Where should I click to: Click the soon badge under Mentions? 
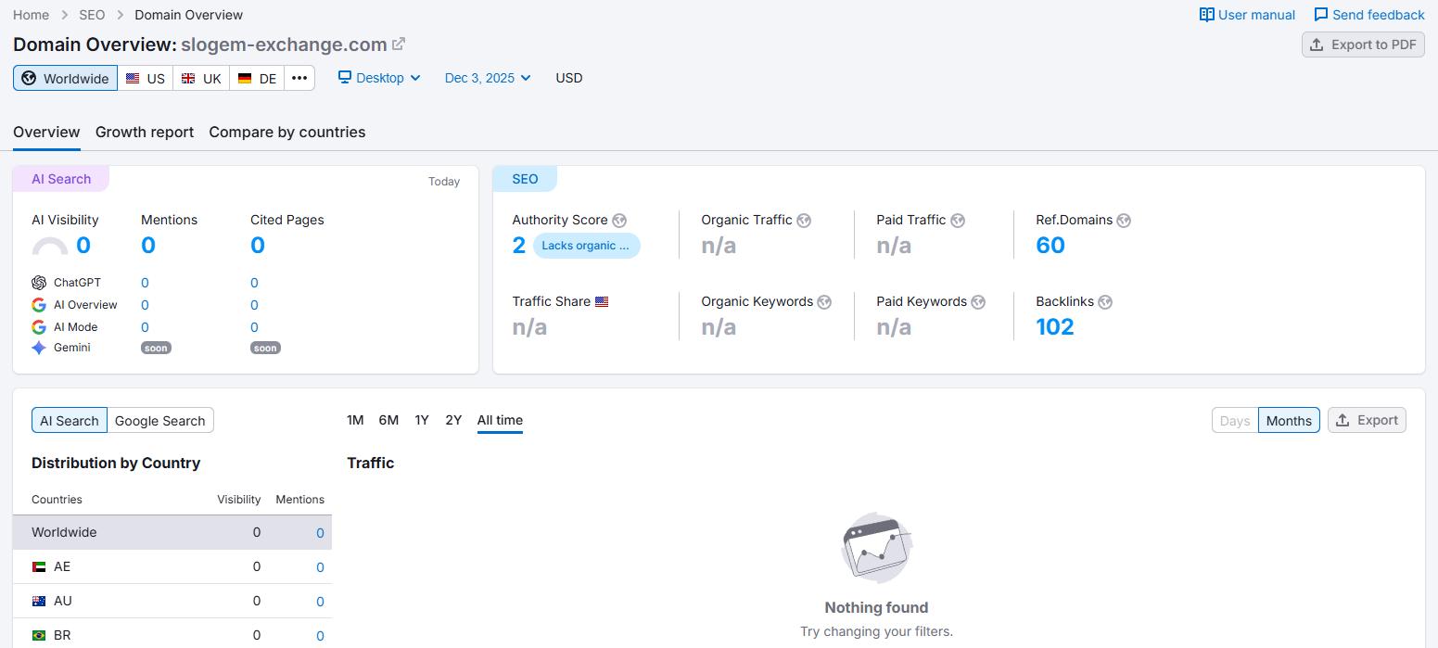[x=156, y=348]
